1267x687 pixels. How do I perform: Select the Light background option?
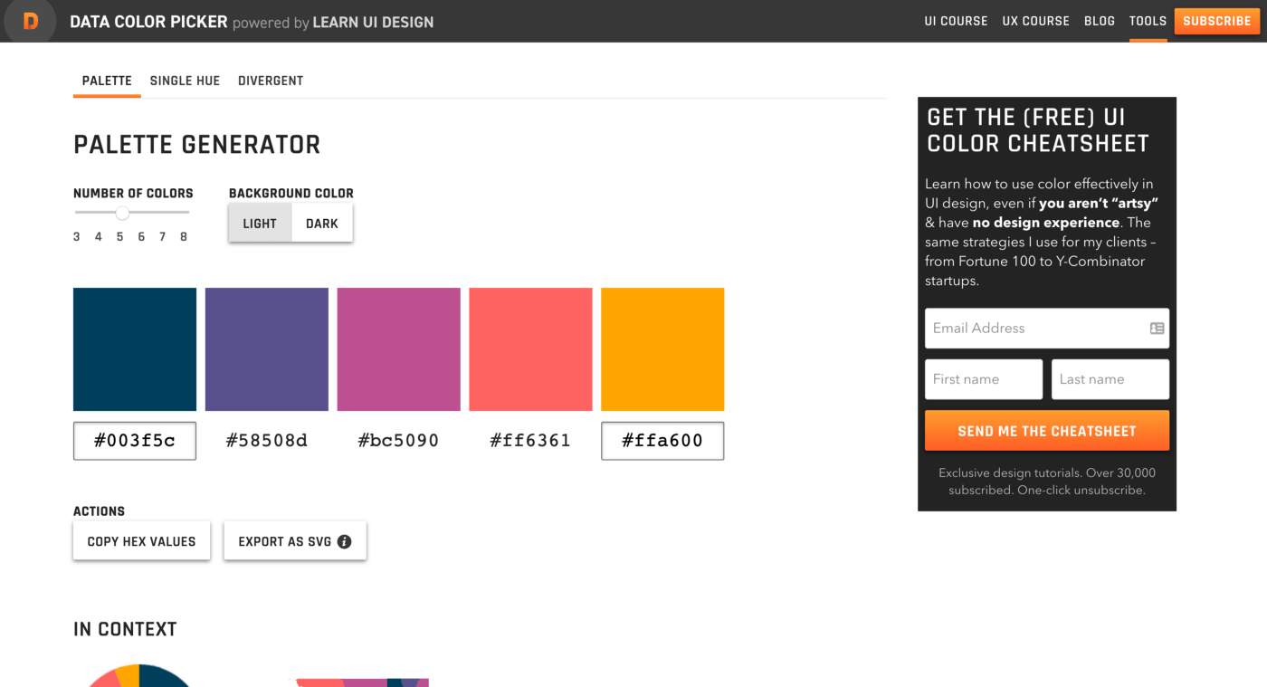[x=260, y=223]
